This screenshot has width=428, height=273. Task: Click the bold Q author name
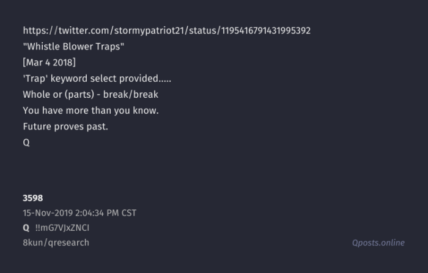pos(26,228)
